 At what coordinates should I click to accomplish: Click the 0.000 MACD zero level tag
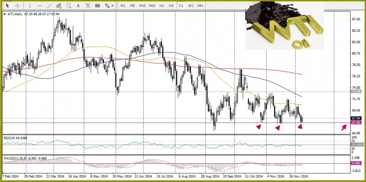pos(355,163)
